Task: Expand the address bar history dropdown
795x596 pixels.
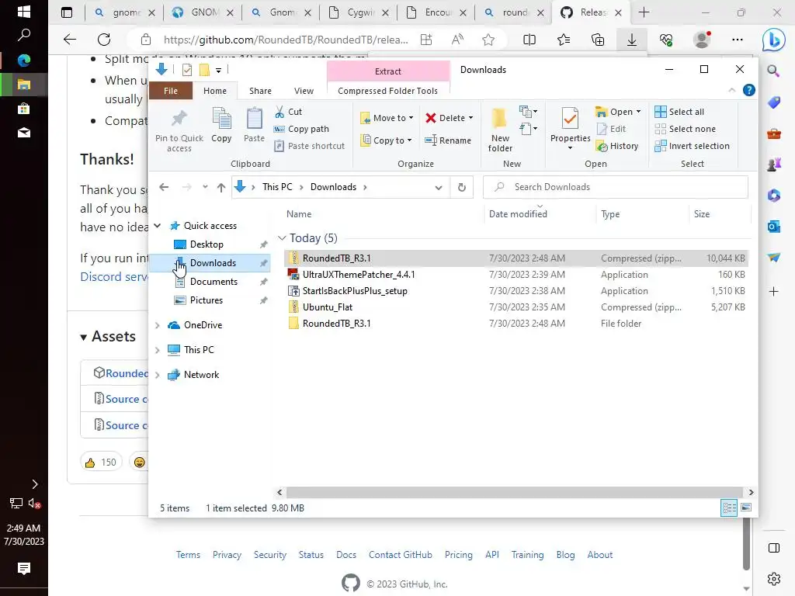Action: [439, 187]
